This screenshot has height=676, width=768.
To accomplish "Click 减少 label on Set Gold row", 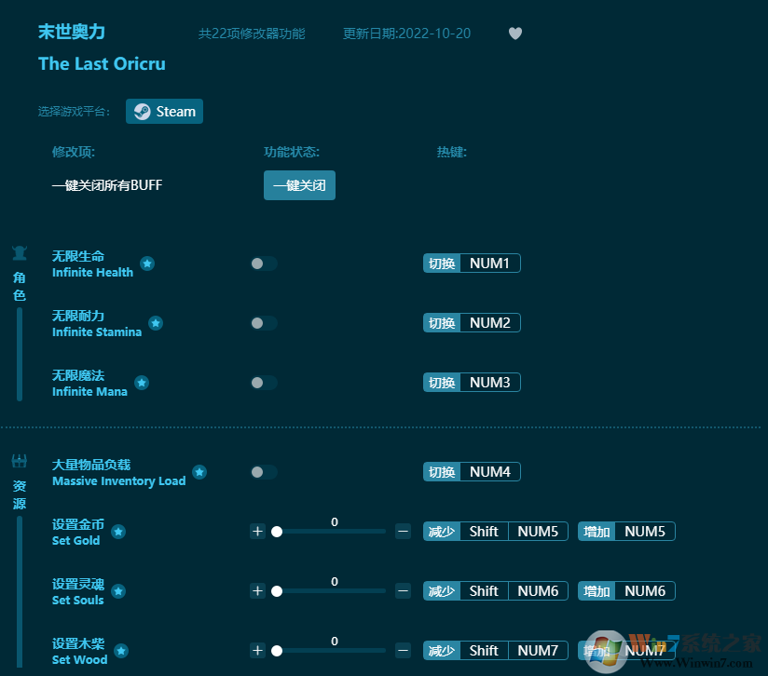I will point(442,532).
